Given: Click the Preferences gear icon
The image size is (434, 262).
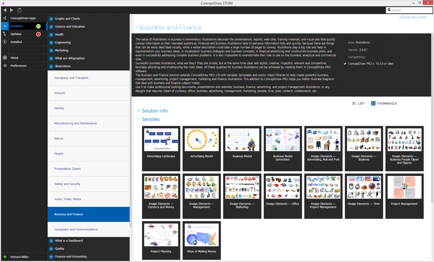Looking at the screenshot, I should click(x=5, y=65).
